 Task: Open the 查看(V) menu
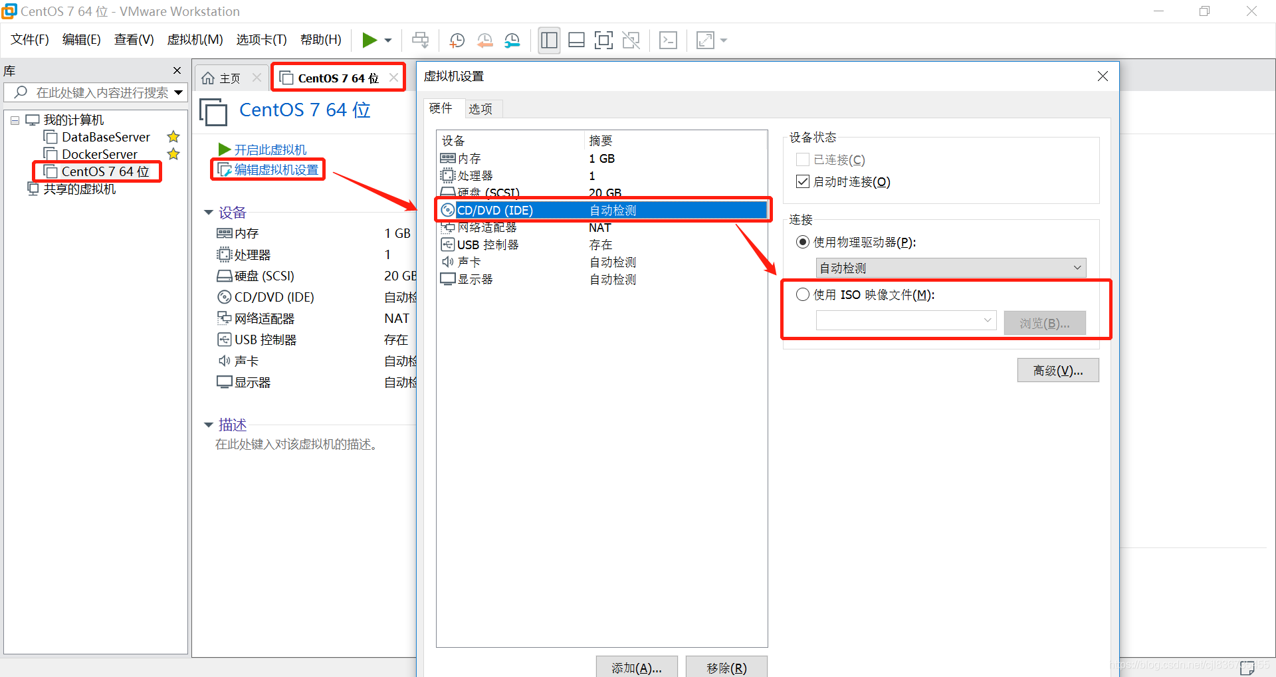click(134, 40)
